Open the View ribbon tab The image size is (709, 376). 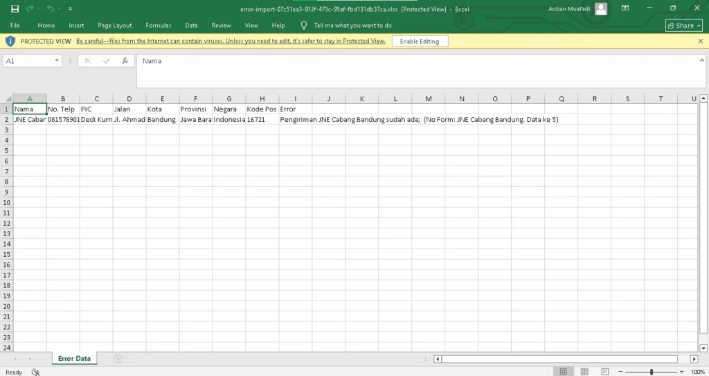tap(251, 26)
